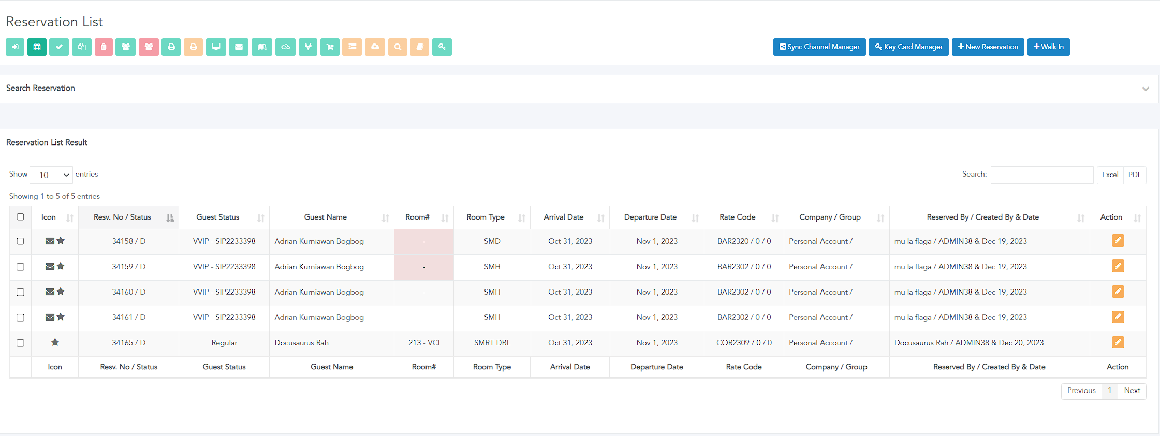This screenshot has width=1160, height=436.
Task: Click the green group users icon
Action: coord(125,47)
